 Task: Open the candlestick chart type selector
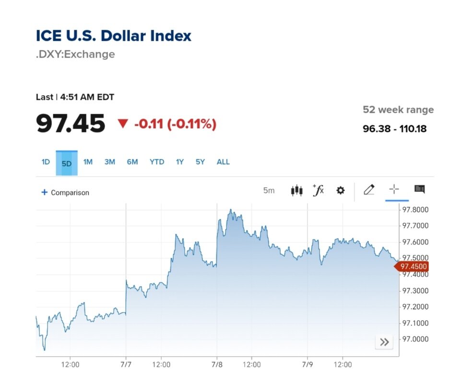pos(297,191)
